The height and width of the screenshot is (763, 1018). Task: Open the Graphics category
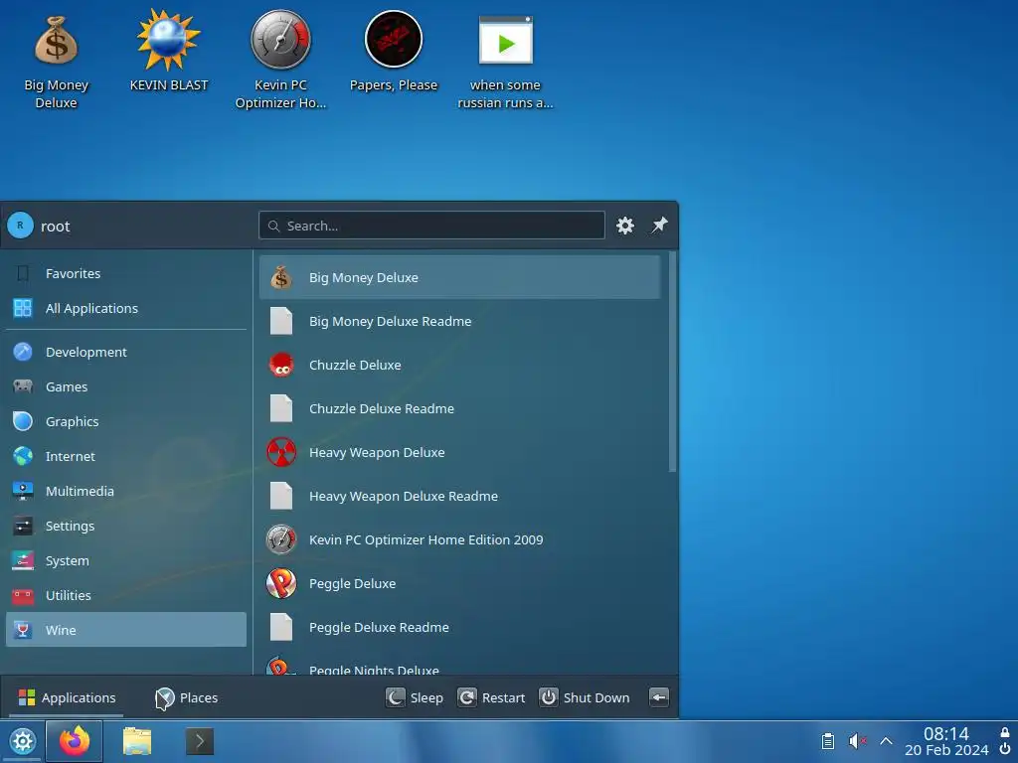coord(126,421)
